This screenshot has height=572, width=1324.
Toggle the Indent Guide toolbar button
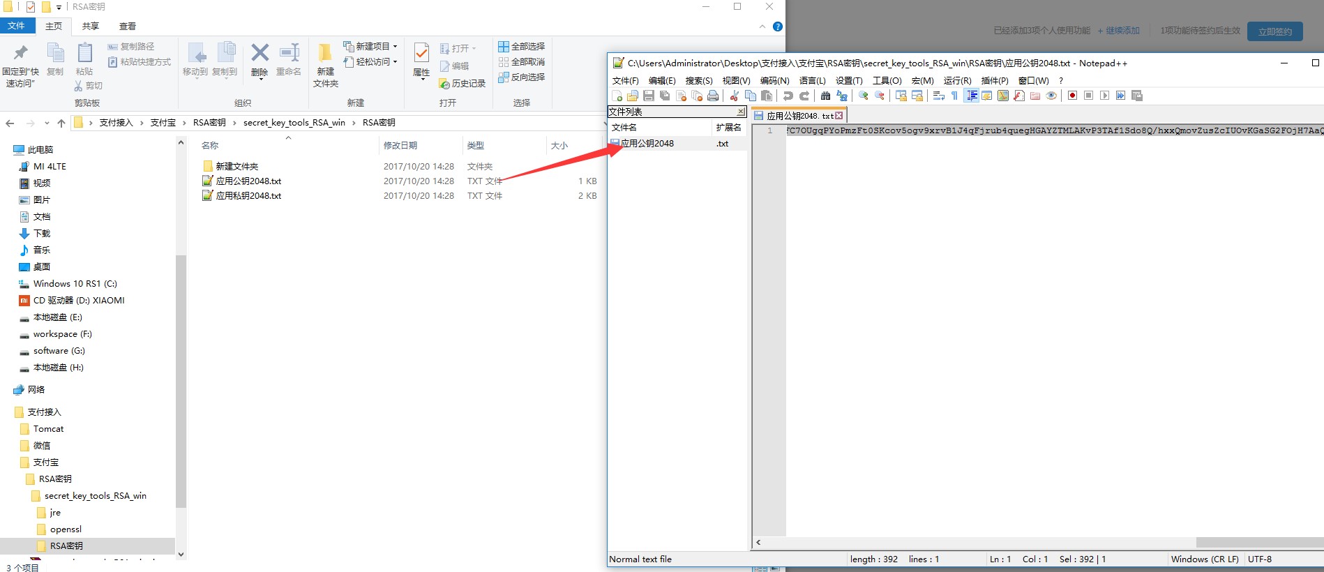(x=972, y=96)
